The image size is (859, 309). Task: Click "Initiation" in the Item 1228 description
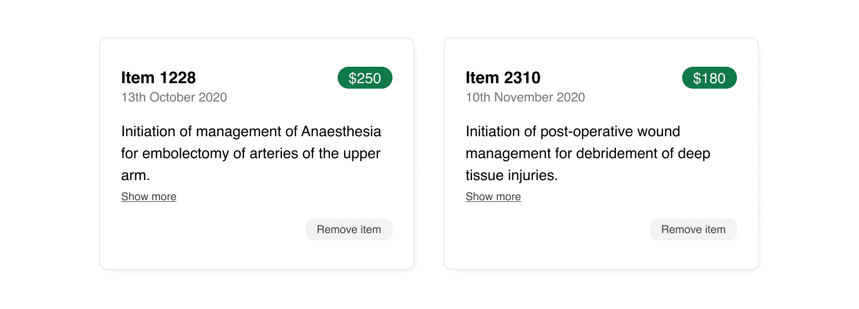pyautogui.click(x=148, y=132)
